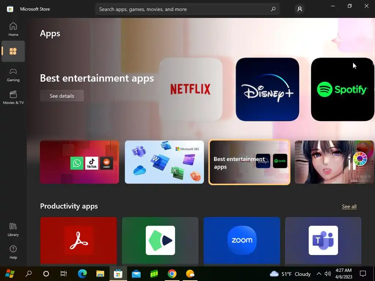This screenshot has width=375, height=281.
Task: Open Mail app from taskbar
Action: [136, 274]
